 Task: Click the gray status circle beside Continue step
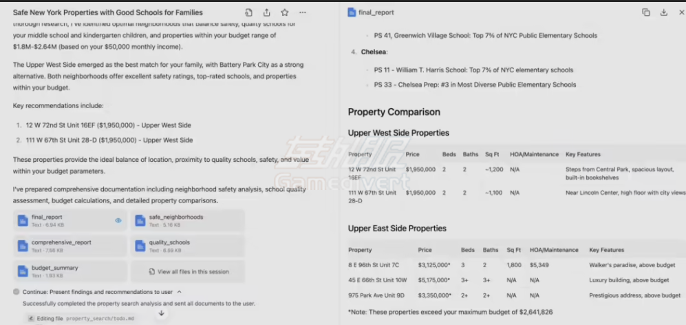pos(17,292)
